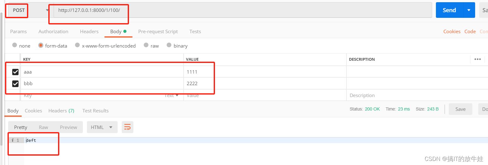488x165 pixels.
Task: Save the response with Save button
Action: pos(460,109)
